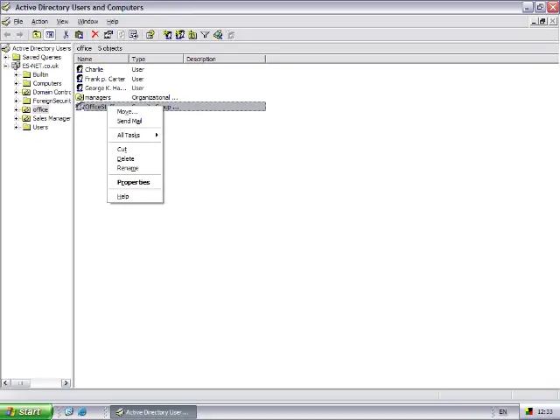Open the File menu
The width and height of the screenshot is (560, 420).
point(18,21)
